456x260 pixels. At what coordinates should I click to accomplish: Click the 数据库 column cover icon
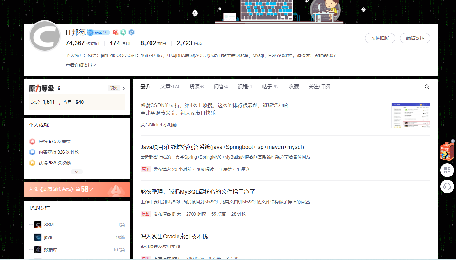click(38, 250)
